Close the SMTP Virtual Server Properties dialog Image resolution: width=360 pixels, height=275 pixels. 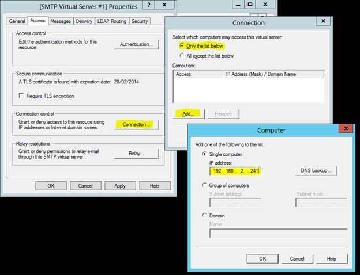coord(164,5)
